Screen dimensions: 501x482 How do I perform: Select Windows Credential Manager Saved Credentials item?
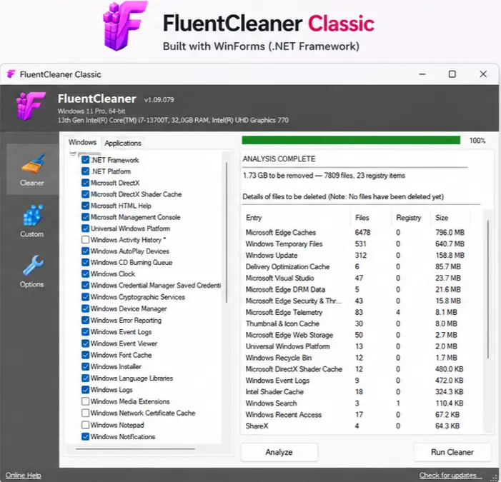point(156,286)
